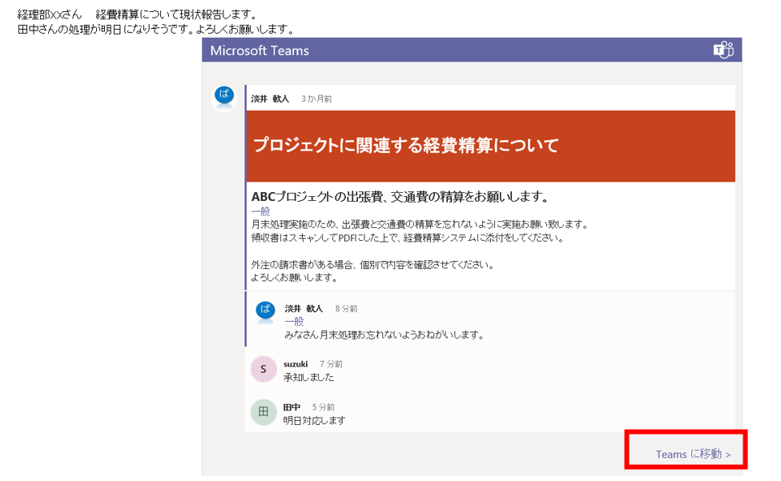
Task: Click the ぱ avatar beside the 8分前 reply
Action: pos(265,312)
